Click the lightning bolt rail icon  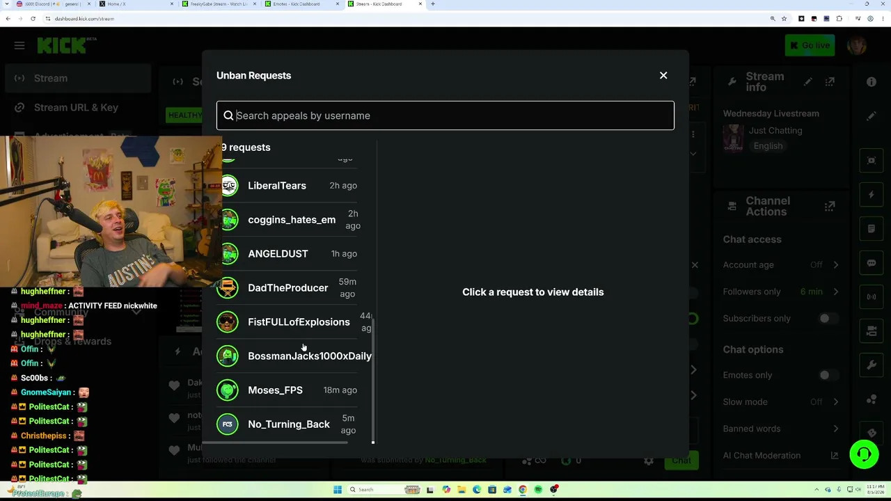tap(872, 195)
